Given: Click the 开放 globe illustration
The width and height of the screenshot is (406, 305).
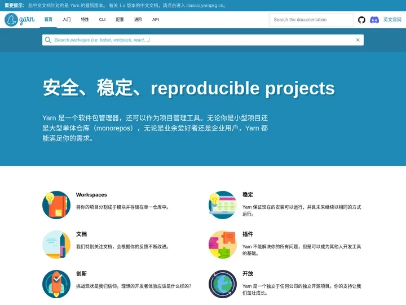Looking at the screenshot, I should pos(223,284).
